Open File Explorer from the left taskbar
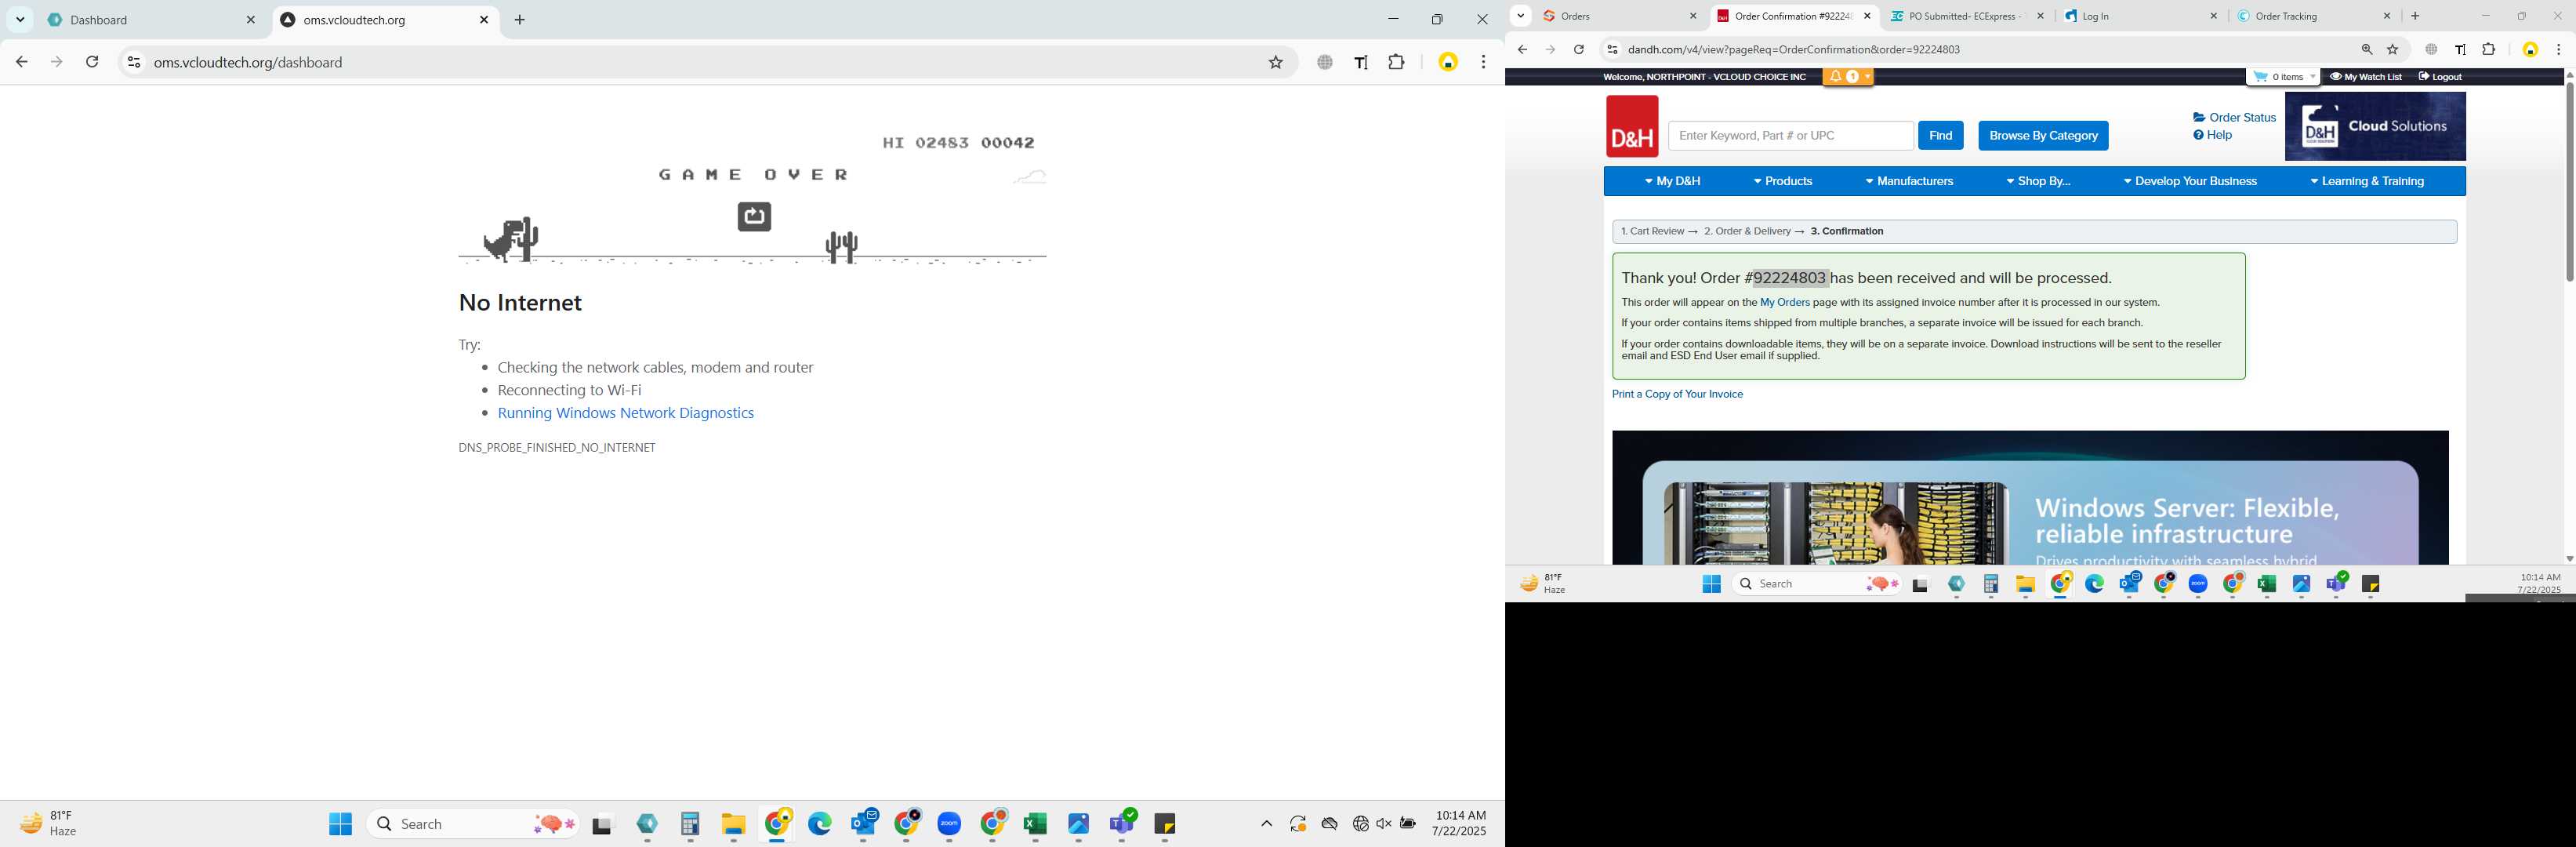 733,824
